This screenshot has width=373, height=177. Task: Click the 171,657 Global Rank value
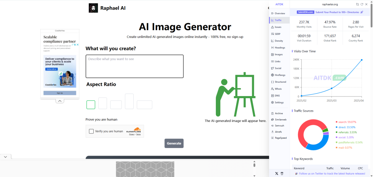[x=330, y=36]
